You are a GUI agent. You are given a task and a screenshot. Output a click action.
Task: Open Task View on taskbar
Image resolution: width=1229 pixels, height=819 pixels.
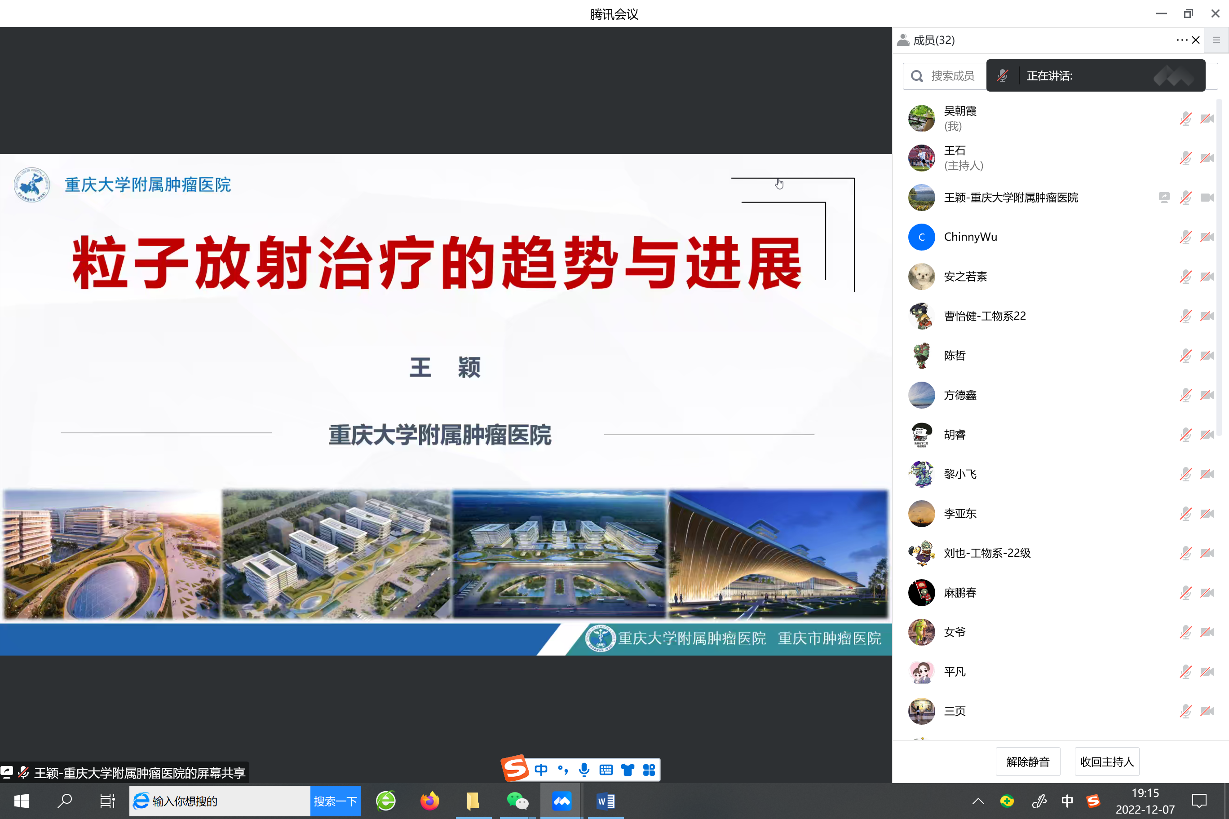pyautogui.click(x=107, y=801)
